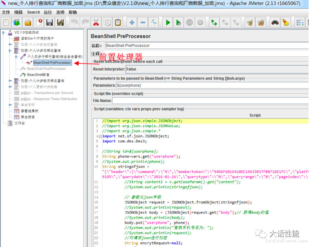This screenshot has width=309, height=247.
Task: Select BeanShell PostProcessor in the tree
Action: pyautogui.click(x=46, y=69)
